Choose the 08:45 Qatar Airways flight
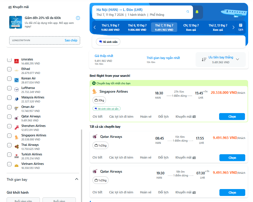 (232, 158)
